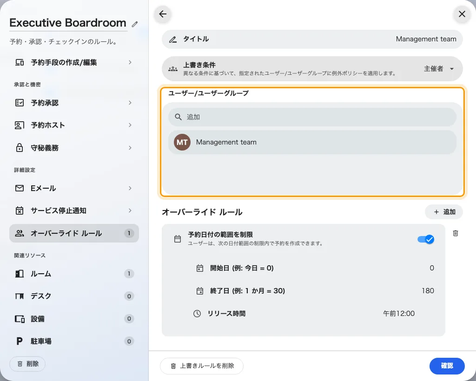Select the オーバーライド ルール sidebar item
The image size is (476, 381).
tap(74, 233)
